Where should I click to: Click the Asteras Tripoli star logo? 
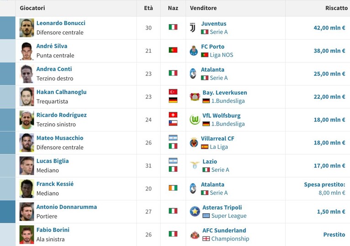pos(195,211)
